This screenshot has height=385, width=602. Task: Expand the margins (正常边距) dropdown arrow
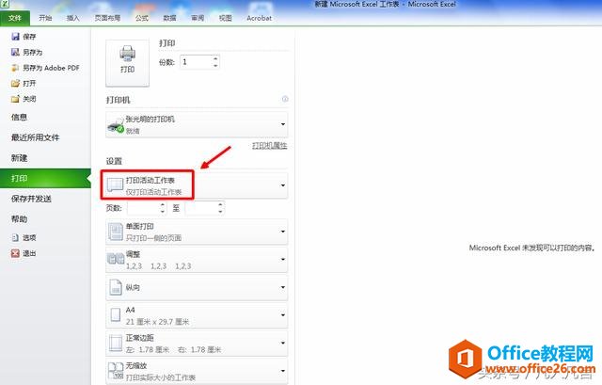[283, 343]
